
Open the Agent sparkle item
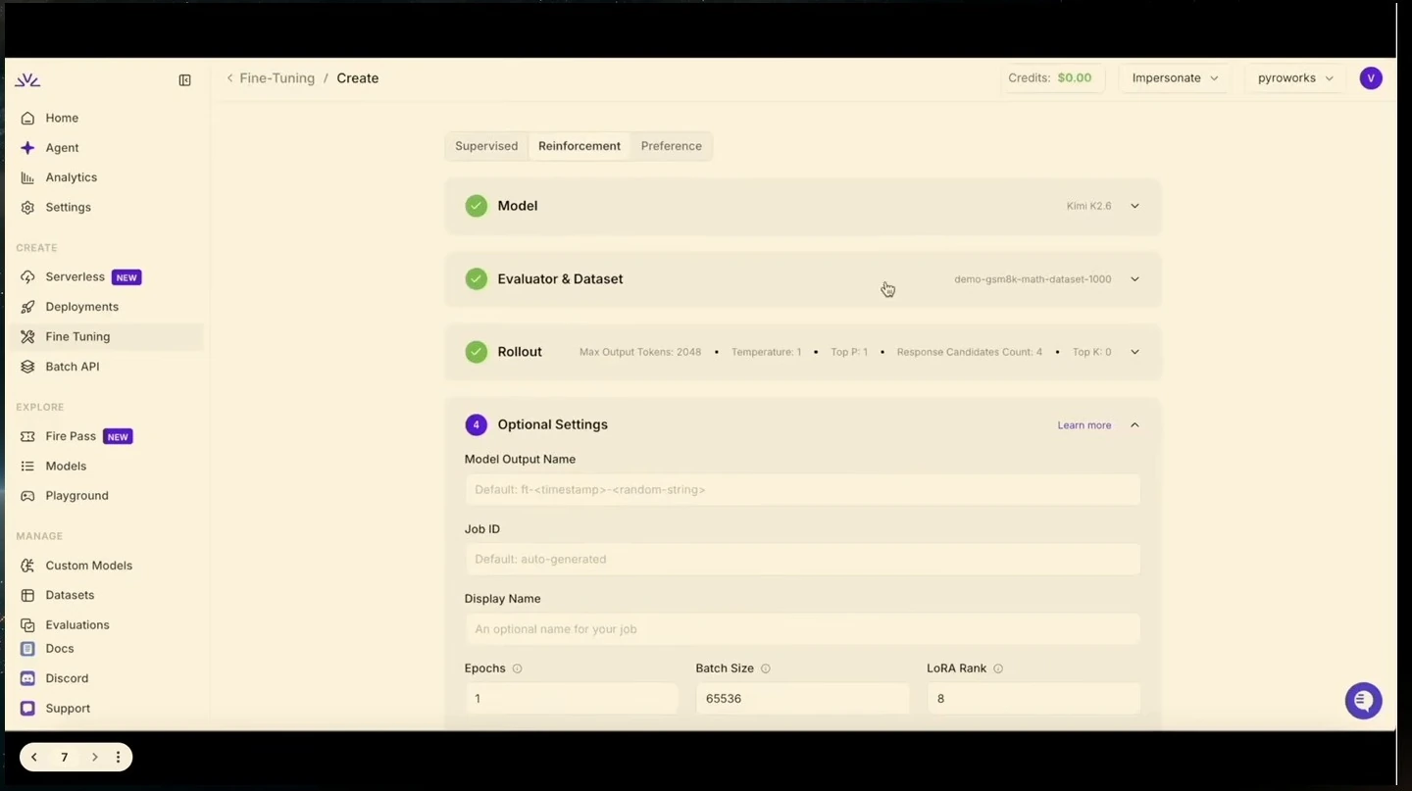pyautogui.click(x=62, y=148)
